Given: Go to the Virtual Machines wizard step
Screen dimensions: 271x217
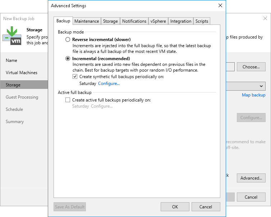Looking at the screenshot, I should [x=22, y=73].
